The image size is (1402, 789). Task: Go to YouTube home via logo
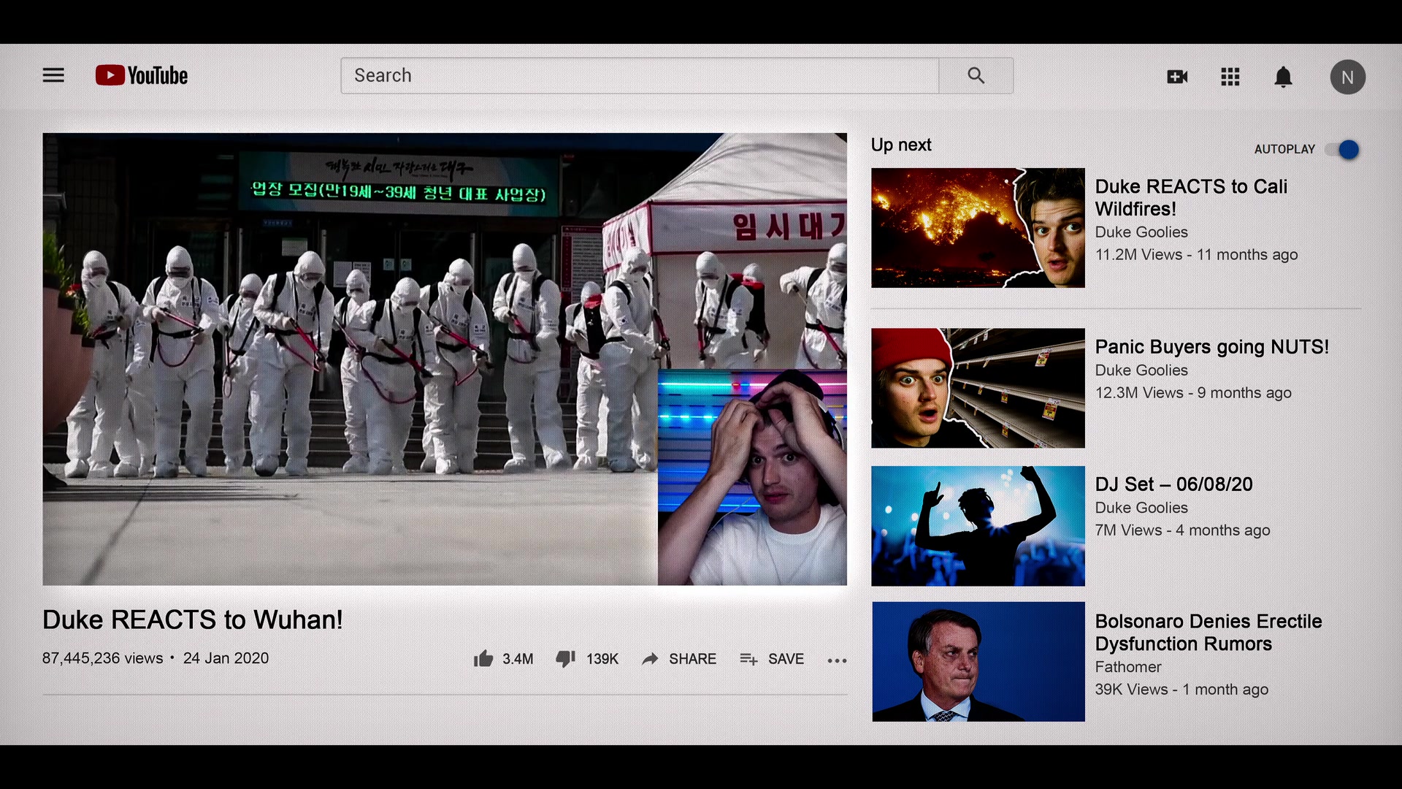142,75
